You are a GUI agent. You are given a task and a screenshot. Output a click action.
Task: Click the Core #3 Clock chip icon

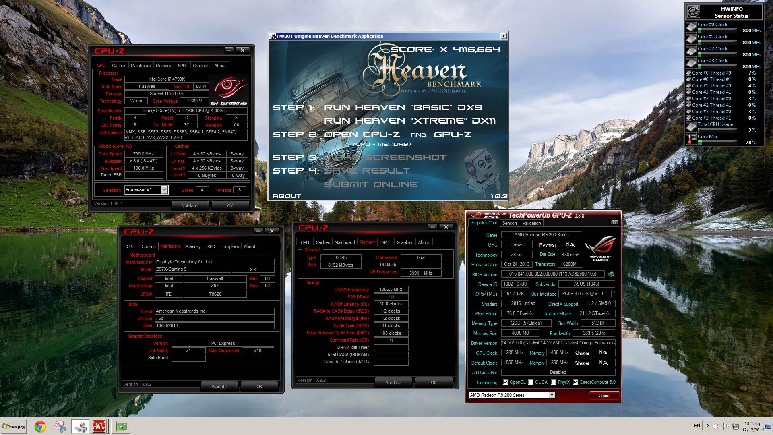coord(691,64)
